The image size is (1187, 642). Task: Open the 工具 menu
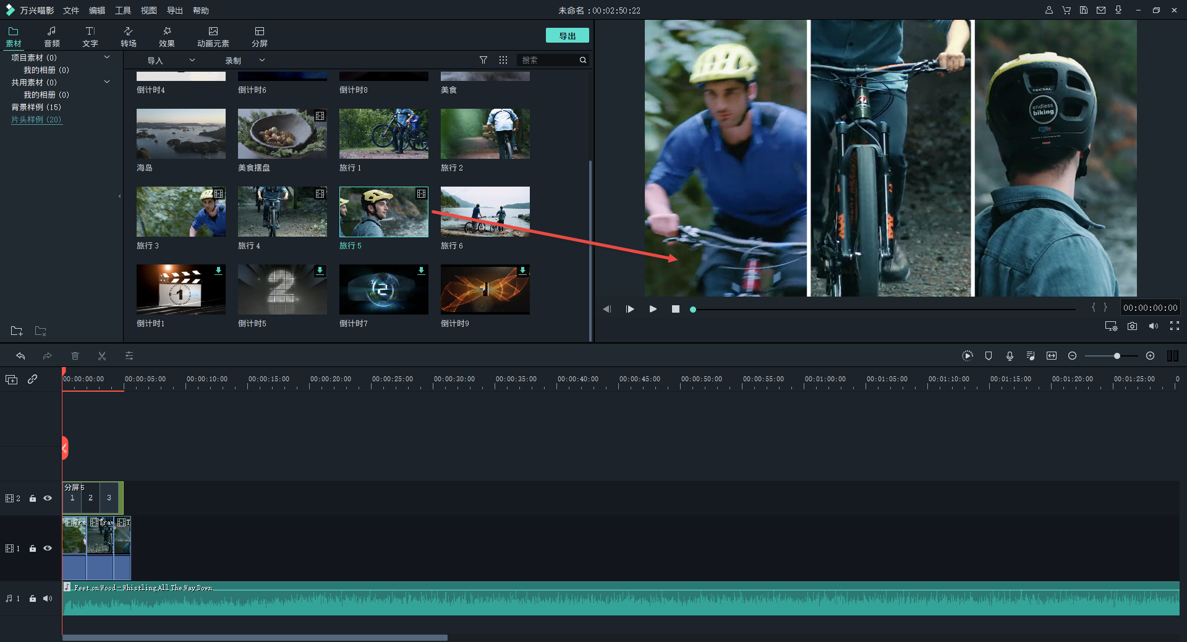tap(123, 11)
